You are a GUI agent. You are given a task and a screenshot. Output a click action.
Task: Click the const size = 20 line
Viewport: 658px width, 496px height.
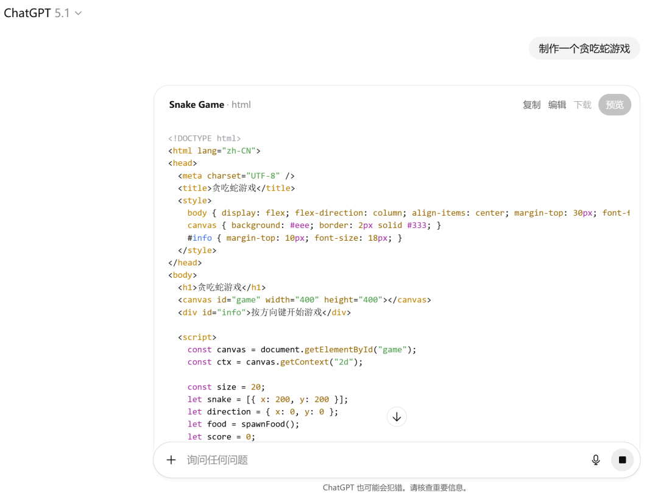point(226,387)
